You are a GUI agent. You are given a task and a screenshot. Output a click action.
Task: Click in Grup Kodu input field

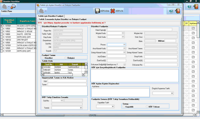click(161, 57)
